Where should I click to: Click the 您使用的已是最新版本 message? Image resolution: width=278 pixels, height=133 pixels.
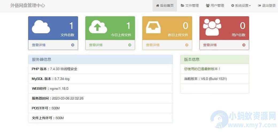tap(202, 69)
